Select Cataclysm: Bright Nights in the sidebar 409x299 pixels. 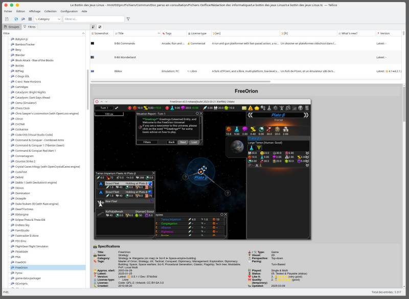point(30,93)
